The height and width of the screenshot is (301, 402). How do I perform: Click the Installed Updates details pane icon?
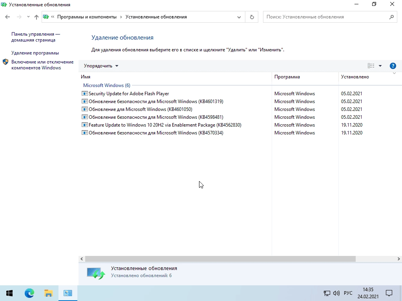(x=96, y=273)
